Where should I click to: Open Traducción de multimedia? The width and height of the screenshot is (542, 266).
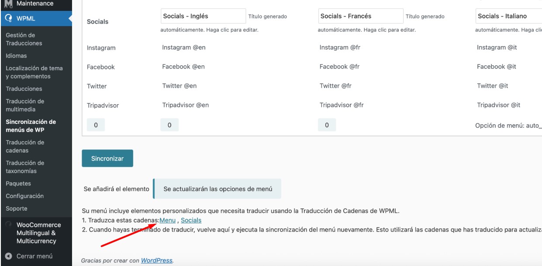coord(25,106)
